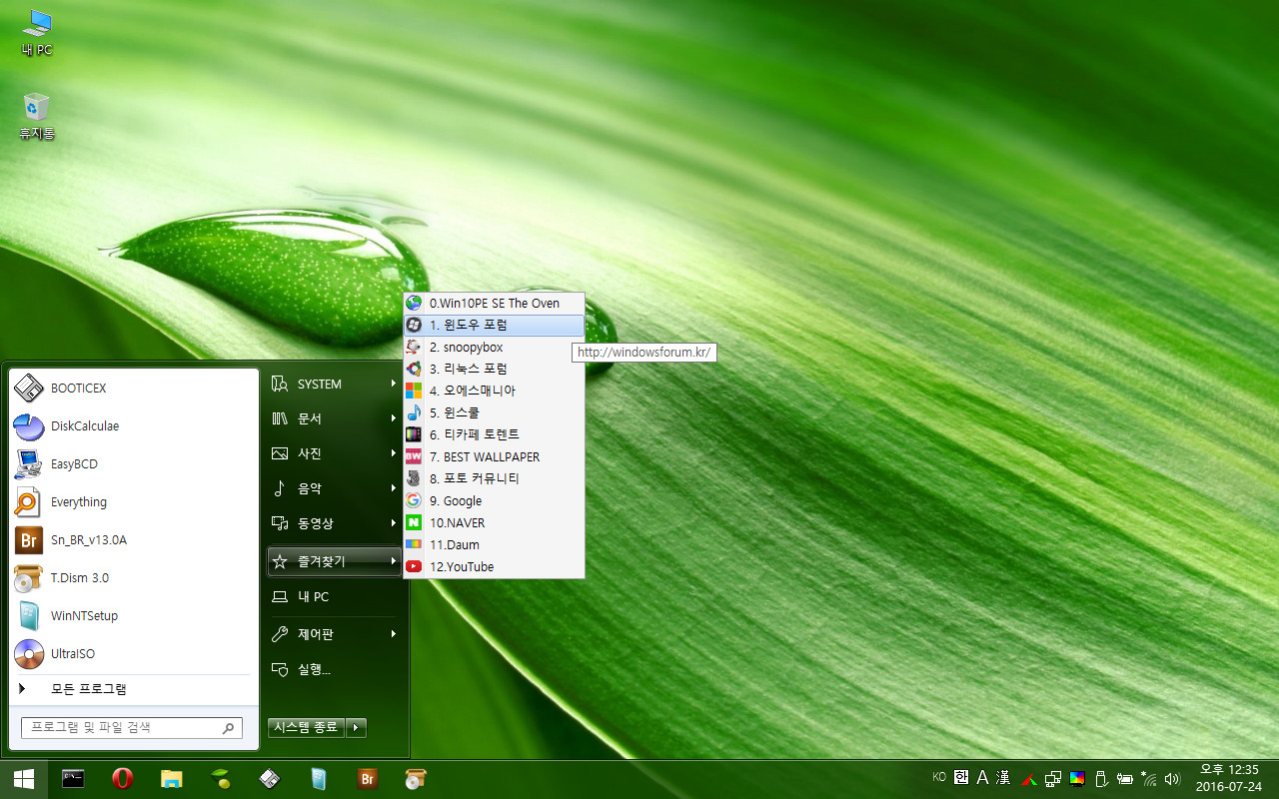
Task: Open 내 PC in the start menu
Action: click(335, 596)
